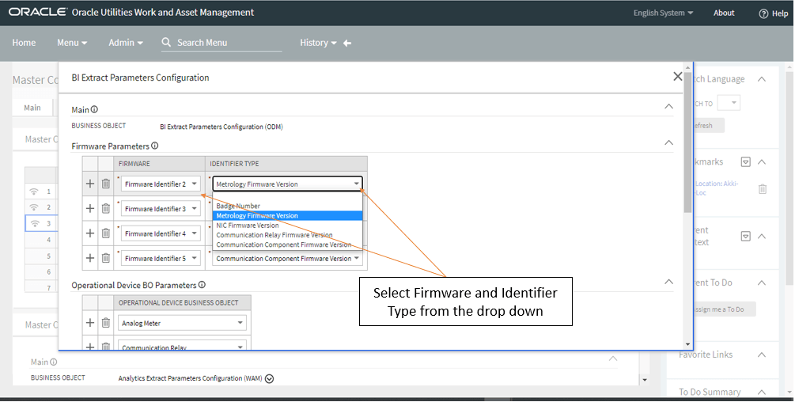Viewport: 795px width, 402px height.
Task: Collapse the Current To Do zone
Action: pos(762,283)
